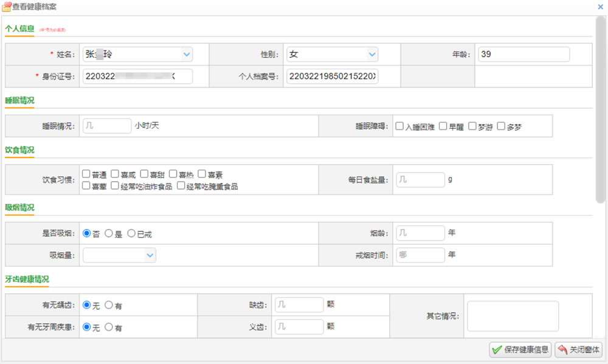This screenshot has width=608, height=364.
Task: Click the 身份证号 input field
Action: coord(137,77)
